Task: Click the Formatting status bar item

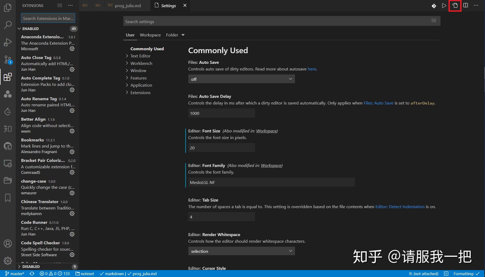Action: (467, 274)
